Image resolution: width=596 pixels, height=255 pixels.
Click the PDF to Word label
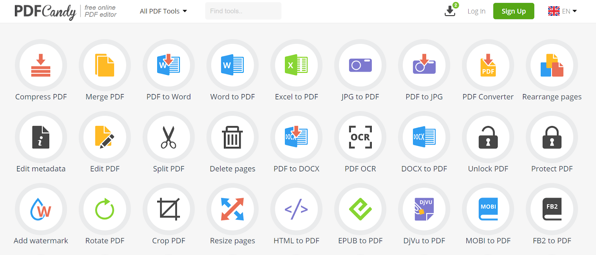(169, 97)
